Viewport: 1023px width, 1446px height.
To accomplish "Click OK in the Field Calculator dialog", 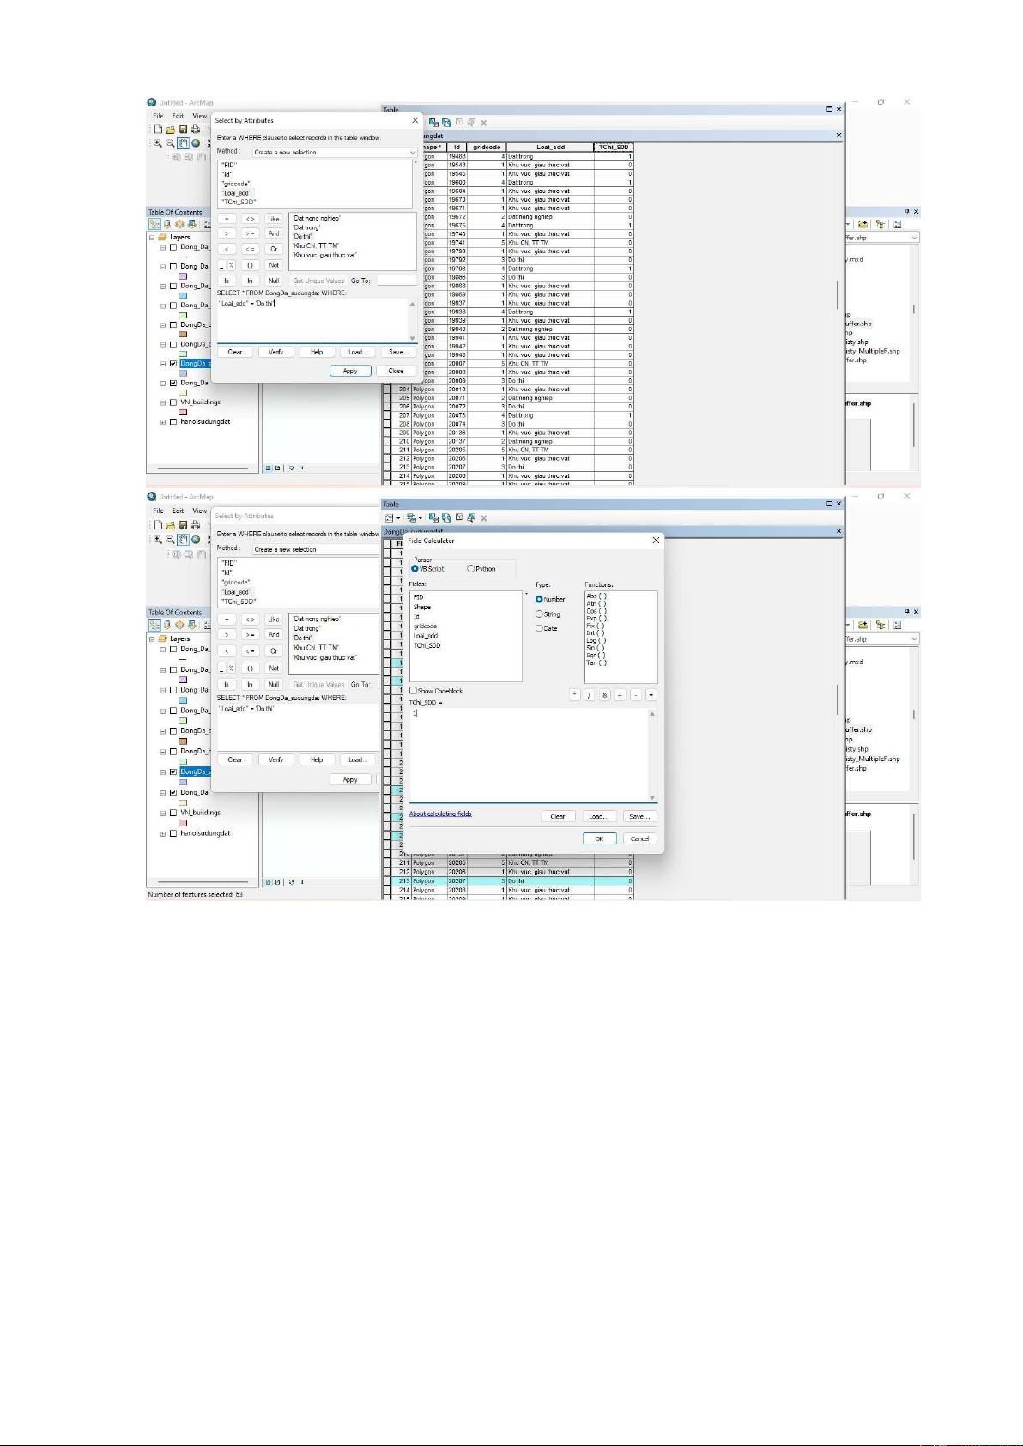I will click(599, 838).
